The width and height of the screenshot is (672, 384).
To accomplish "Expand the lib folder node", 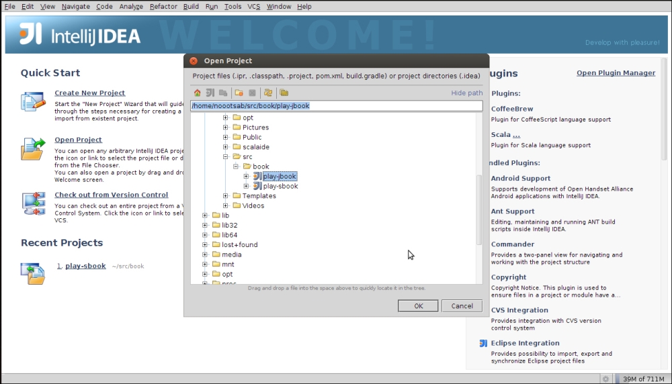I will pyautogui.click(x=205, y=215).
